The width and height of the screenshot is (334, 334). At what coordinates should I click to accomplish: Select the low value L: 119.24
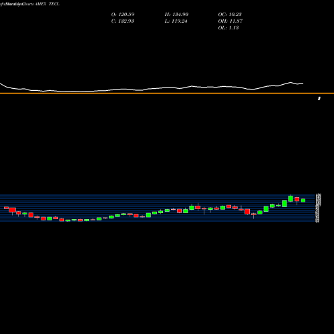(176, 21)
